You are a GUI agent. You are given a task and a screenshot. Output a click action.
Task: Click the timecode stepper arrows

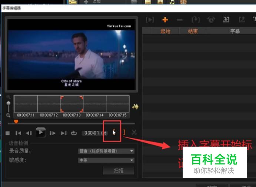[105, 133]
